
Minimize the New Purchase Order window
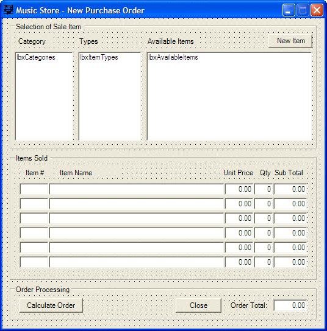(289, 10)
